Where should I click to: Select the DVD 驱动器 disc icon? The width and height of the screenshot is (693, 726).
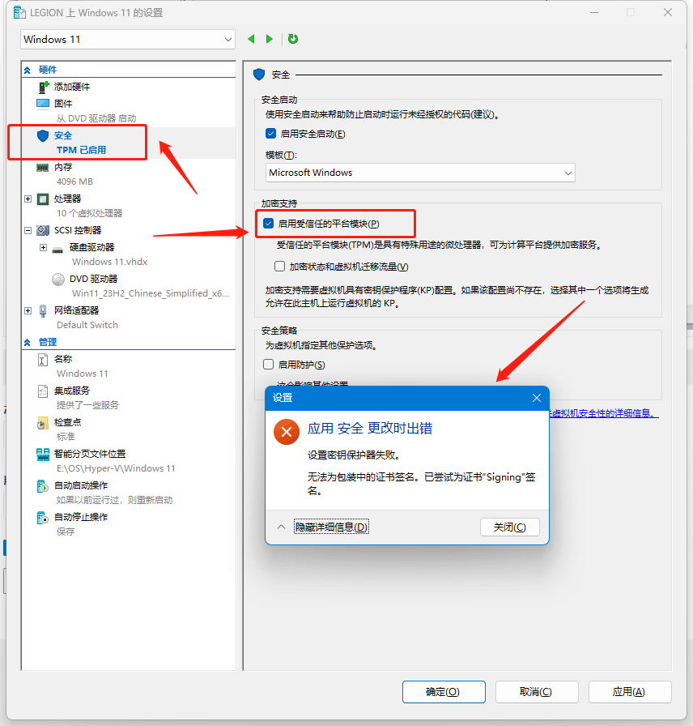coord(58,280)
